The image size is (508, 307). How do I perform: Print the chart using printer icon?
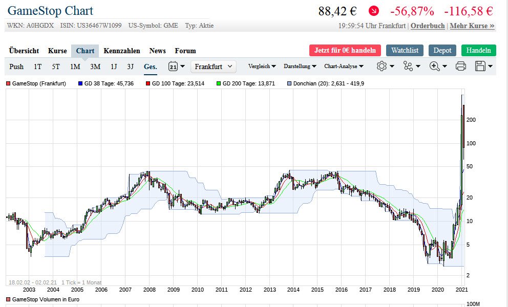pyautogui.click(x=460, y=66)
